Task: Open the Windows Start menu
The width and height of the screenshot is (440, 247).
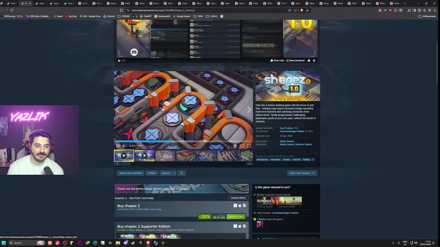Action: [x=3, y=243]
